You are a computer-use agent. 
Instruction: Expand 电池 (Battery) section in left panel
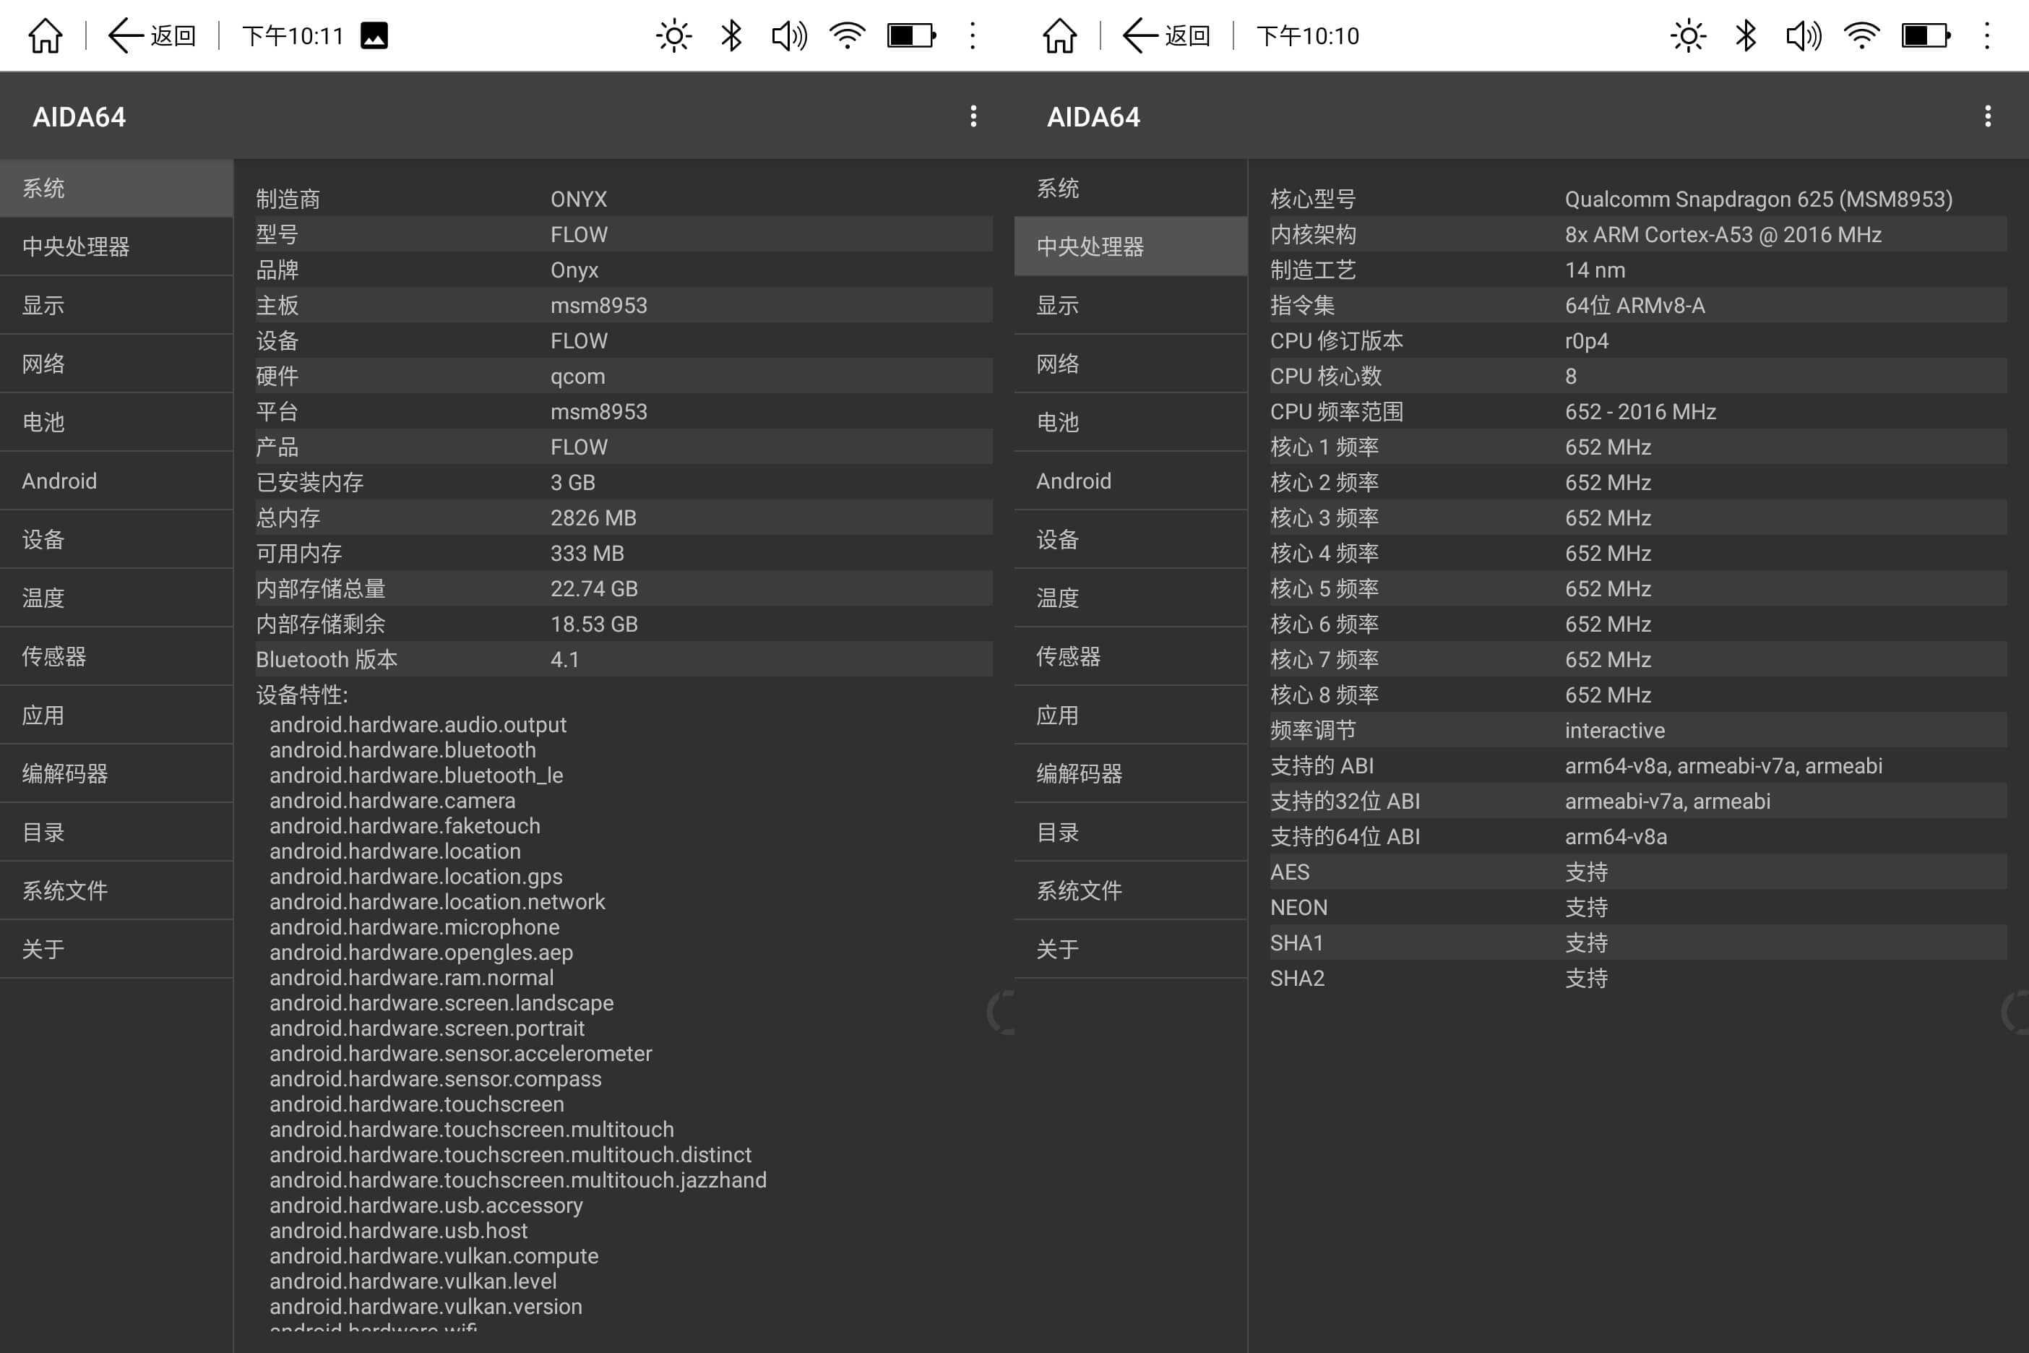click(115, 421)
